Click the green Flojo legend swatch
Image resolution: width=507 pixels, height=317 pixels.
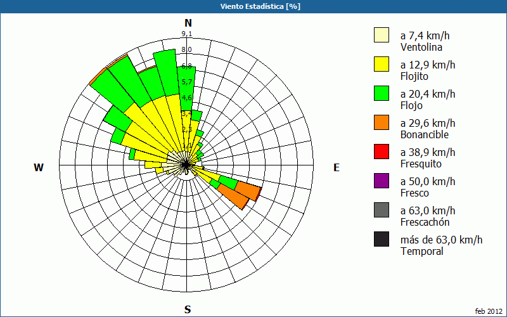(382, 93)
